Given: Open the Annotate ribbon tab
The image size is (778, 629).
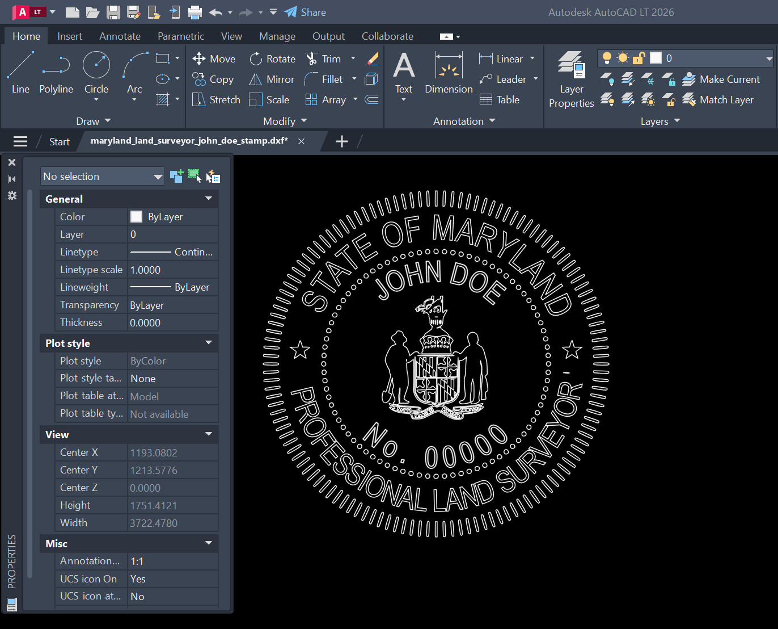Looking at the screenshot, I should point(120,36).
